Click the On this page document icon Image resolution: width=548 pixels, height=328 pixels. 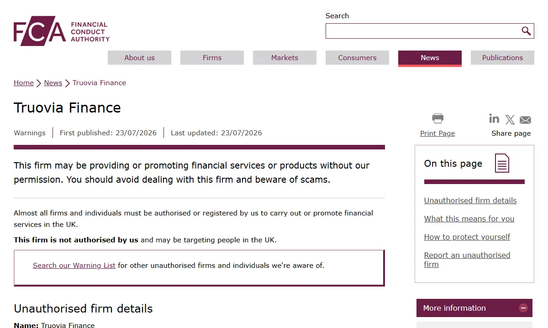502,163
